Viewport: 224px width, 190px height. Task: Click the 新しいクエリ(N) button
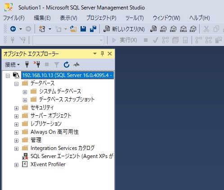tap(124, 29)
